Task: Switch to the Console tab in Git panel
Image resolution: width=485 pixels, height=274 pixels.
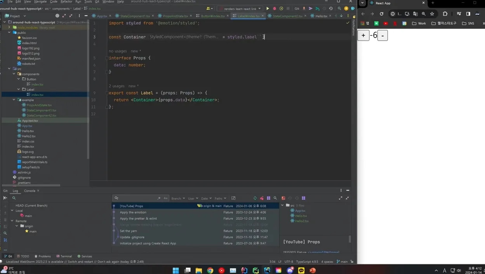Action: (x=30, y=191)
